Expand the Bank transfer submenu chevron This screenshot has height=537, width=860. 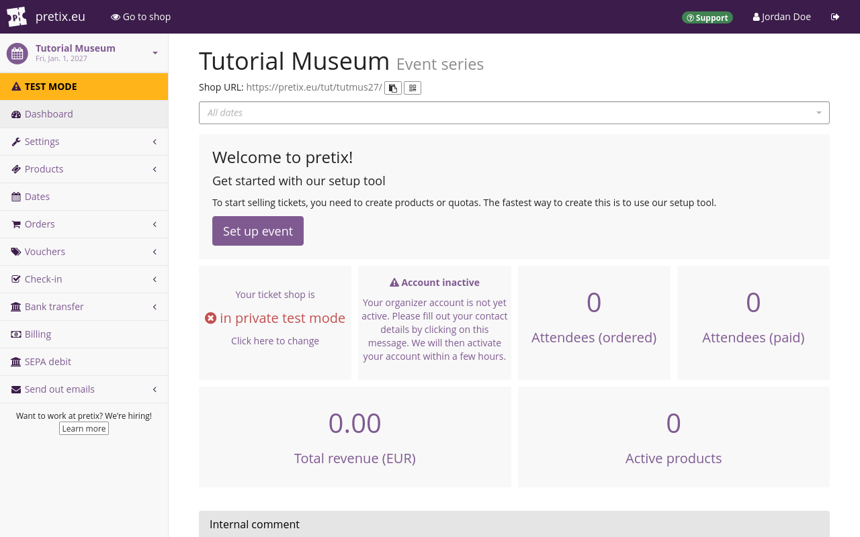coord(155,307)
